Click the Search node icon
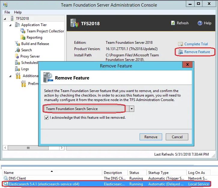Screen dimensions: 218x188 pos(17,50)
